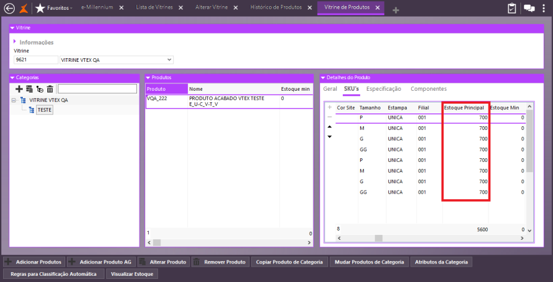Screen dimensions: 553x282
Task: Open the three-dot options menu
Action: pyautogui.click(x=545, y=8)
